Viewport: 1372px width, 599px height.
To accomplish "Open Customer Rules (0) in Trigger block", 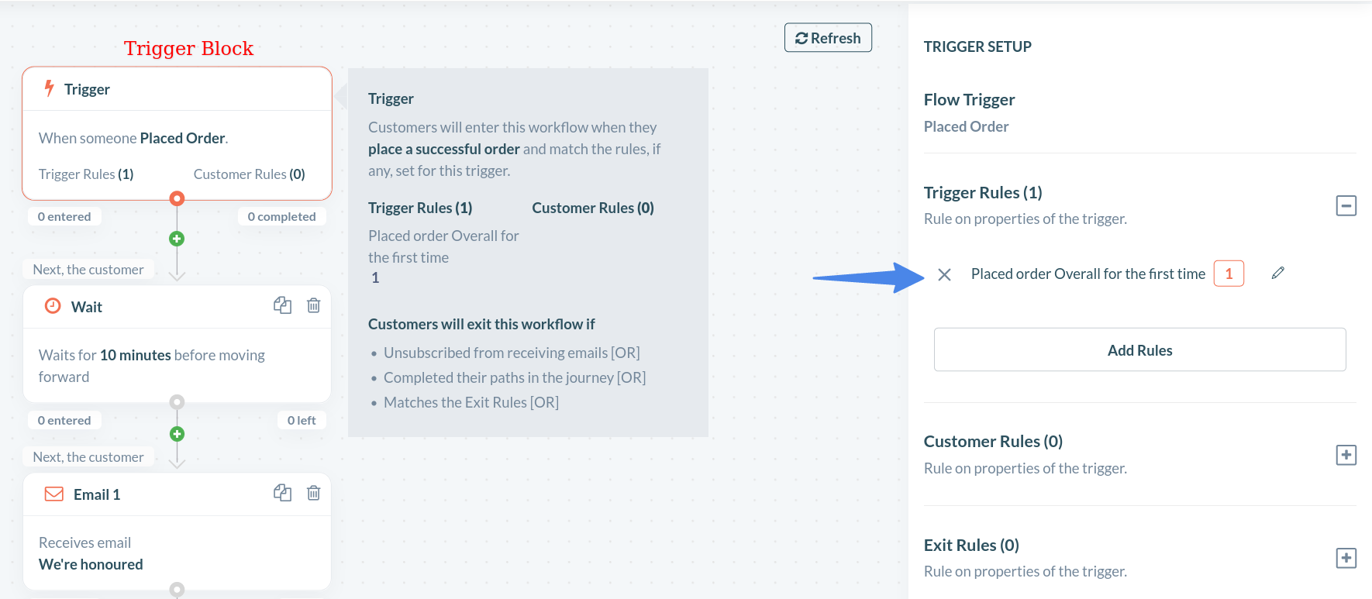I will pos(249,174).
